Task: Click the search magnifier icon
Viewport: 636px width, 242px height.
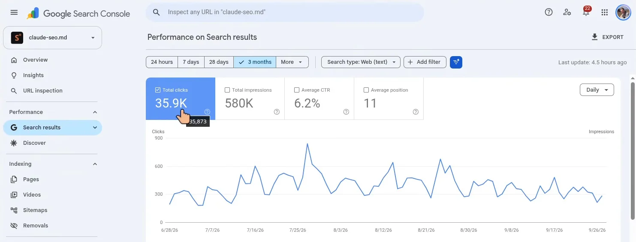Action: pos(157,12)
